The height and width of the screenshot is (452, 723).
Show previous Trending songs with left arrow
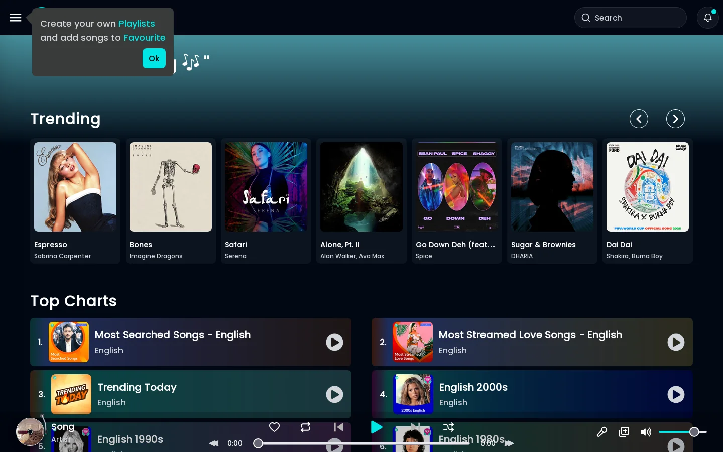pyautogui.click(x=639, y=119)
